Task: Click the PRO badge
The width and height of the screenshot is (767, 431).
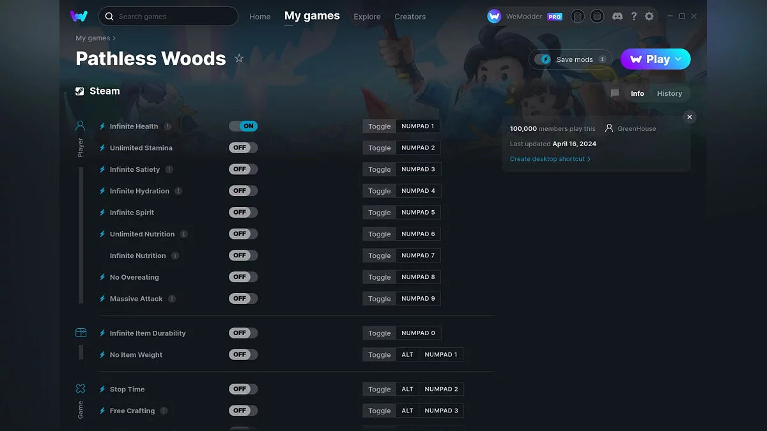Action: click(x=555, y=17)
